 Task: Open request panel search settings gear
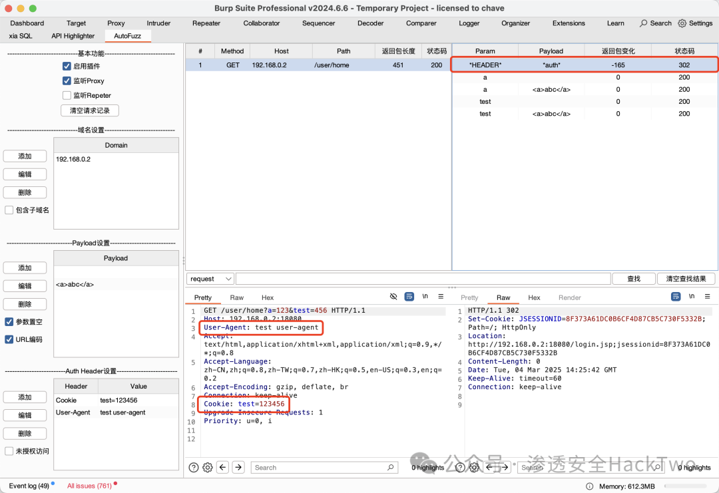(x=208, y=467)
